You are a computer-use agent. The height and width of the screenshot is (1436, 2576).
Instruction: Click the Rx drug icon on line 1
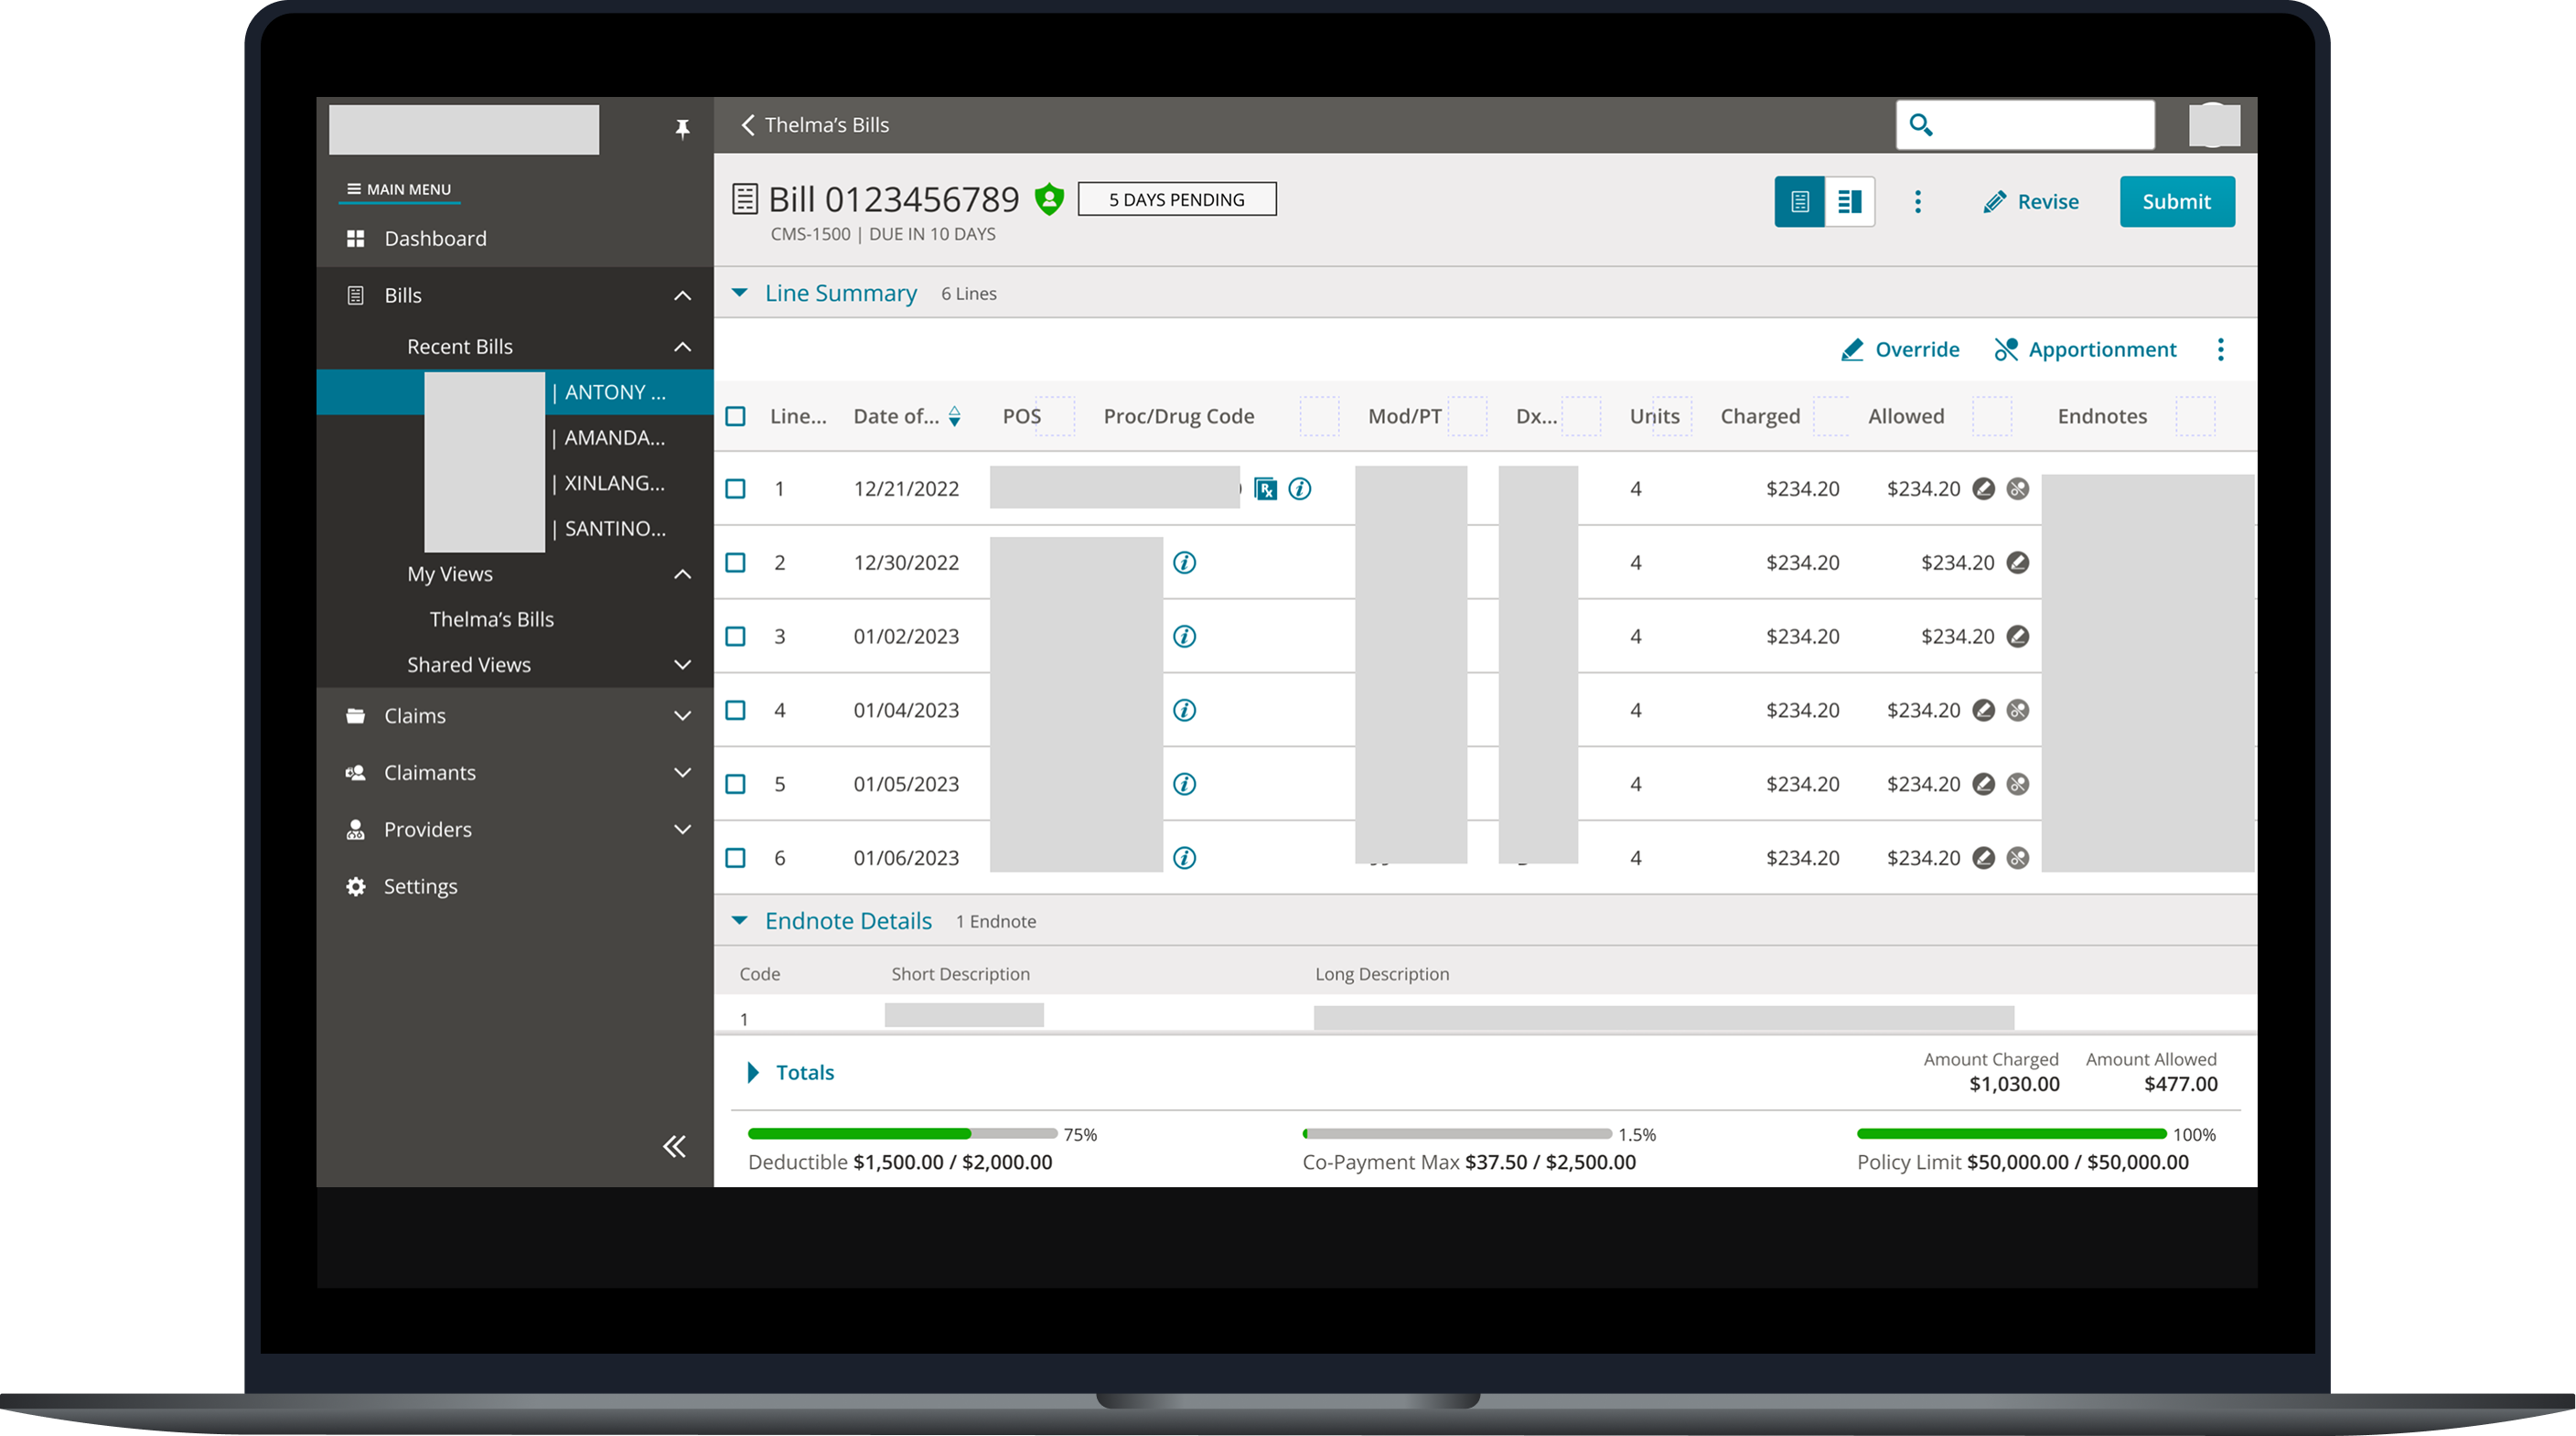pos(1265,489)
